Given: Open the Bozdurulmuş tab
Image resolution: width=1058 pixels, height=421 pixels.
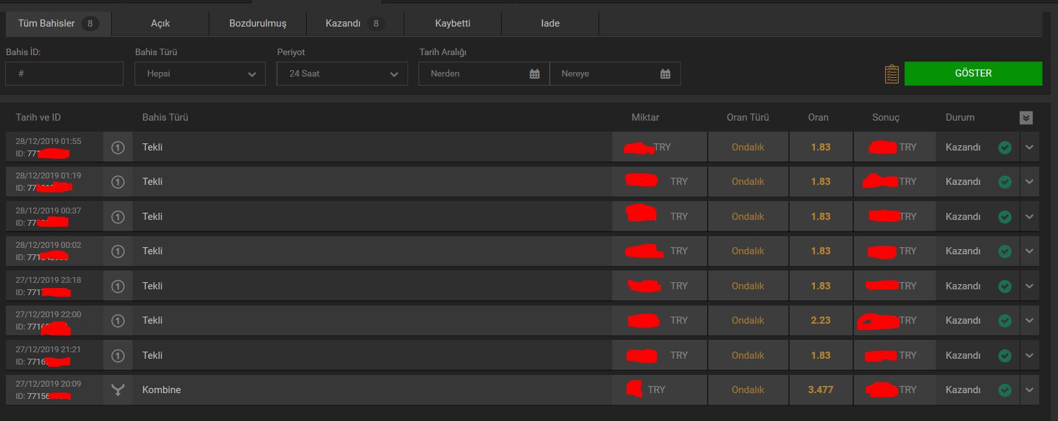Looking at the screenshot, I should point(257,23).
